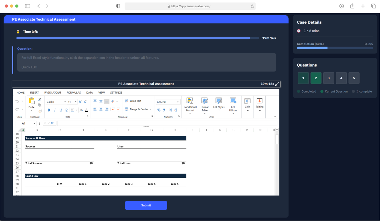Image resolution: width=380 pixels, height=221 pixels.
Task: Apply Comma Style format
Action: (164, 110)
